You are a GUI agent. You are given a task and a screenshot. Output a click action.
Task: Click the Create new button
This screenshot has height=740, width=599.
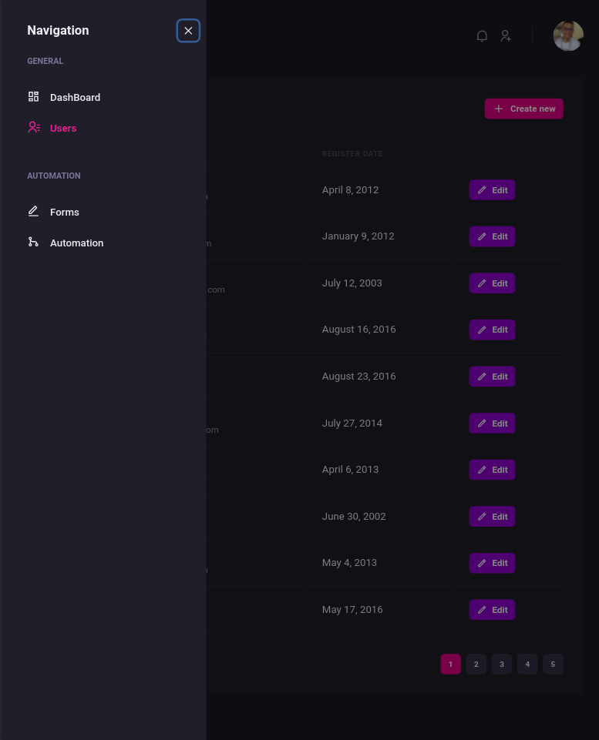pyautogui.click(x=523, y=109)
